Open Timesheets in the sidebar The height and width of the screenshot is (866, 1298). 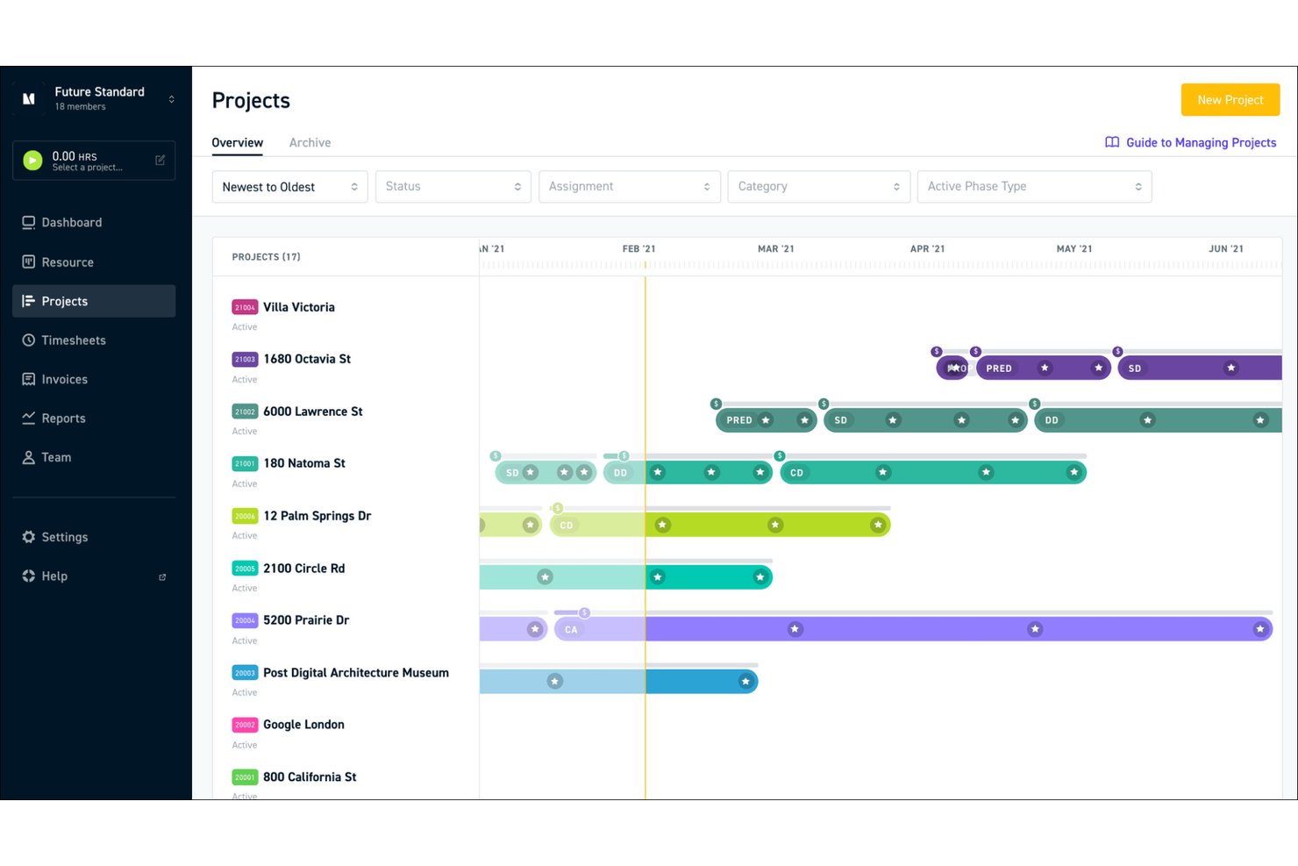point(94,340)
